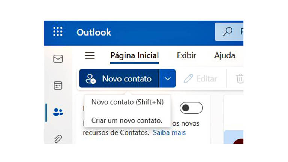Open the Ajuda tab
The image size is (288, 162).
pyautogui.click(x=225, y=55)
